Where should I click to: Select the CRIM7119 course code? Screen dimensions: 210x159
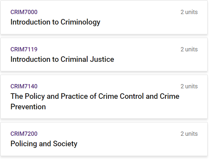pos(24,49)
